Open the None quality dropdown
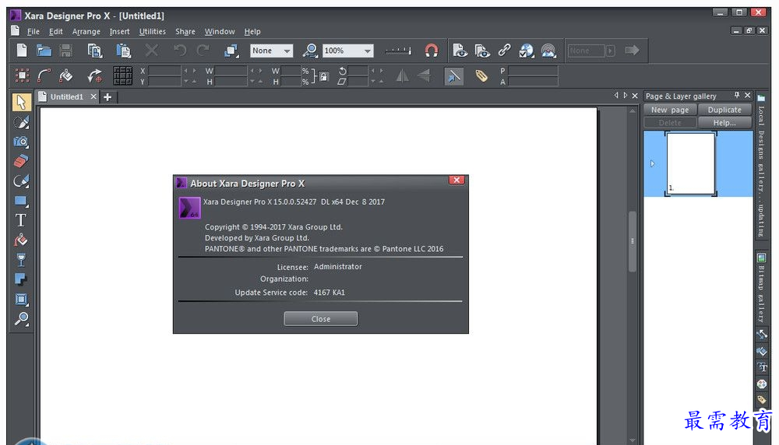Image resolution: width=779 pixels, height=445 pixels. click(286, 51)
